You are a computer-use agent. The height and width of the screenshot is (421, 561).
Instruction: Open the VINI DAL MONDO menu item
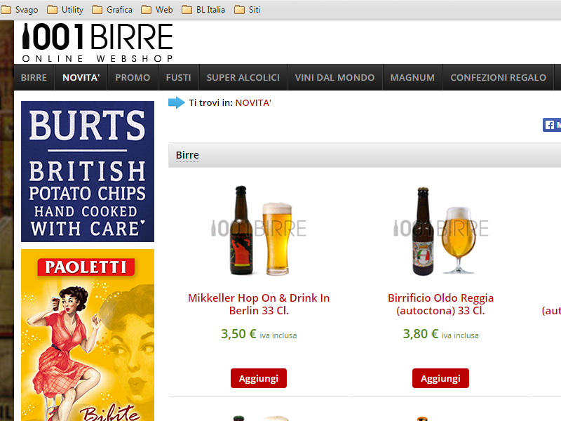[335, 77]
